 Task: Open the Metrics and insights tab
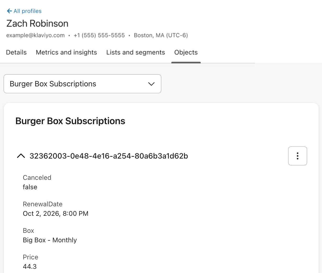66,52
